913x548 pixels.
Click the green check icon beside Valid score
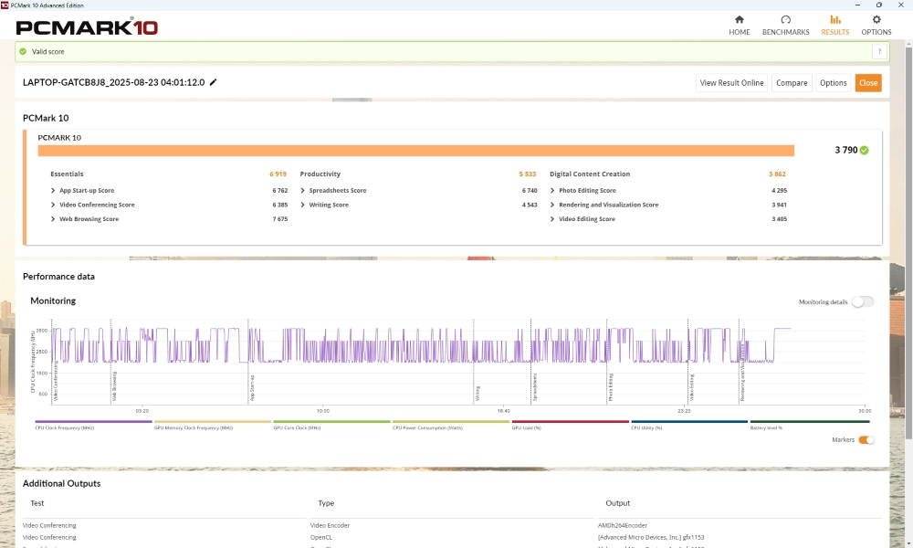(x=23, y=51)
